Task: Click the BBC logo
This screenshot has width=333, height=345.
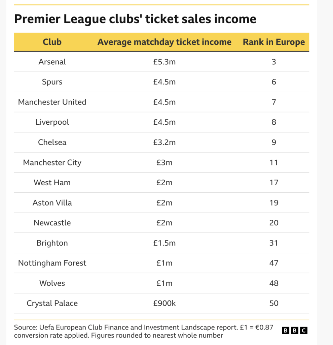Action: (294, 331)
